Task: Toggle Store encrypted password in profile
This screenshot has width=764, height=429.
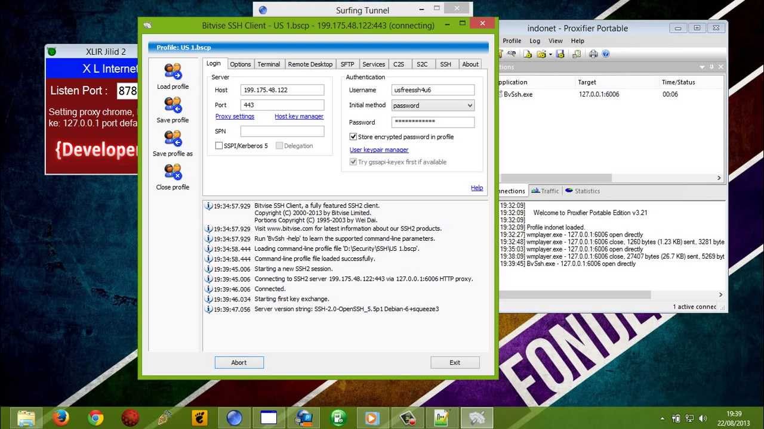Action: [x=353, y=136]
